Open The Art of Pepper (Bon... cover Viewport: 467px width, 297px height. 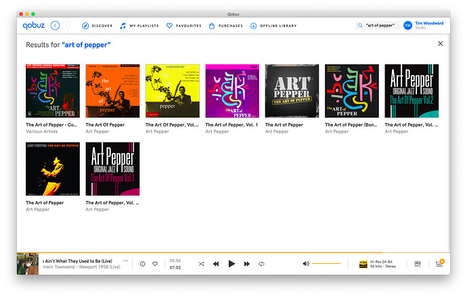352,91
